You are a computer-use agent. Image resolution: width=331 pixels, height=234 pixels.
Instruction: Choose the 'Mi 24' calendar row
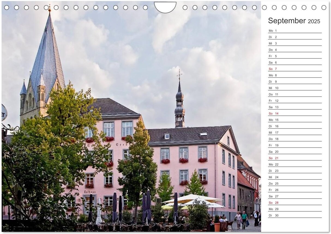click(295, 177)
